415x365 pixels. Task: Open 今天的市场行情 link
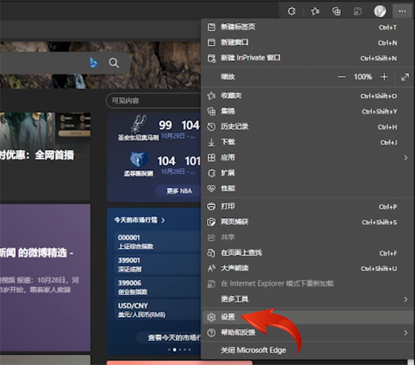(x=140, y=220)
